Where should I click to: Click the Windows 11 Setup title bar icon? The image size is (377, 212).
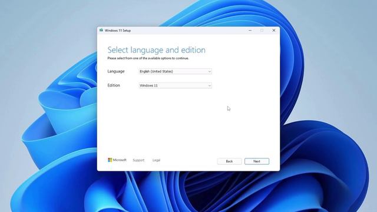(x=101, y=30)
